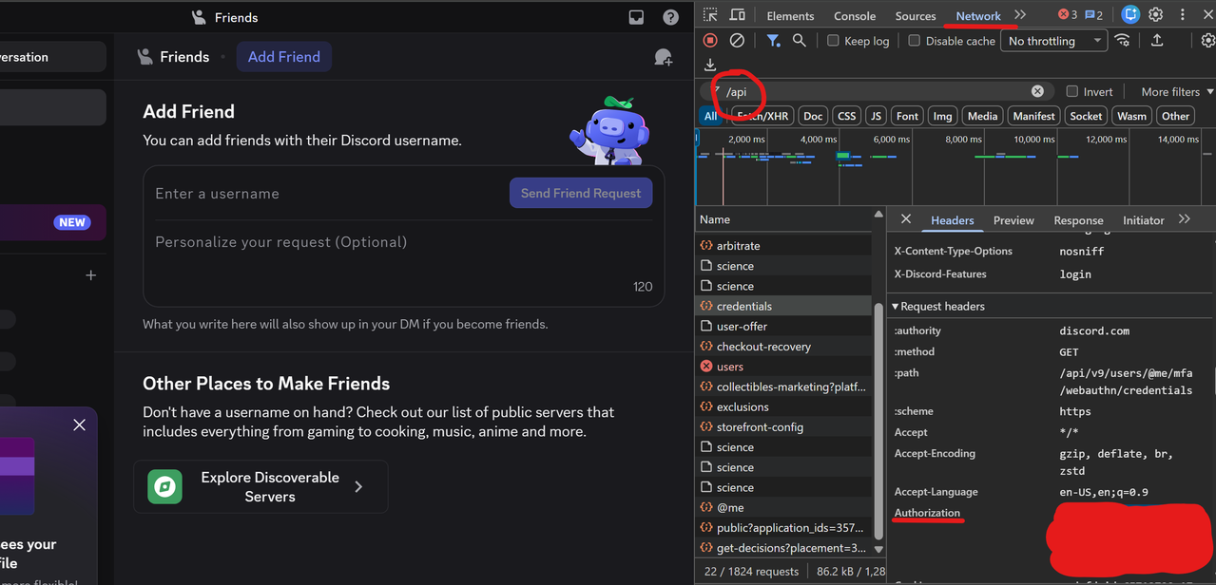Stop recording network log

point(710,41)
